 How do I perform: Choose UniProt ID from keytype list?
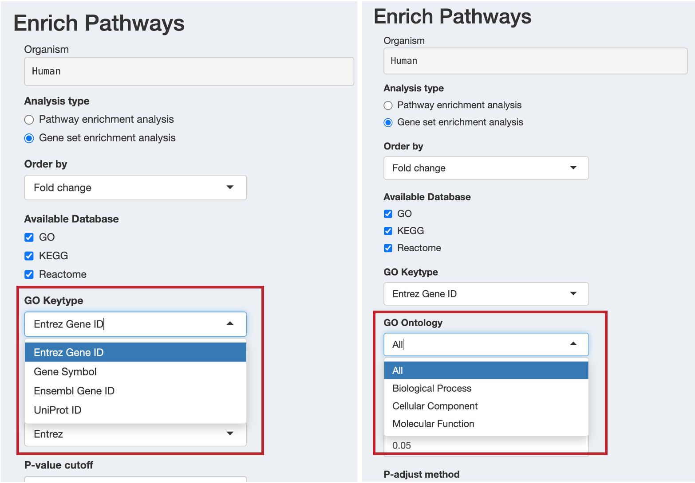[135, 410]
